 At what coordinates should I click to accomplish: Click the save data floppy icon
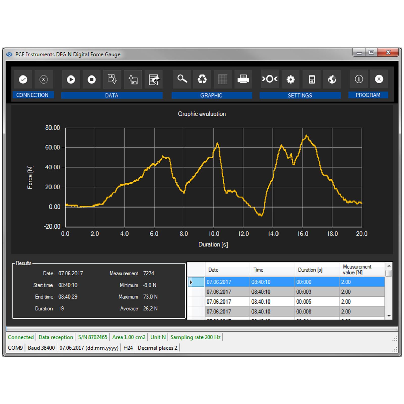[x=112, y=79]
